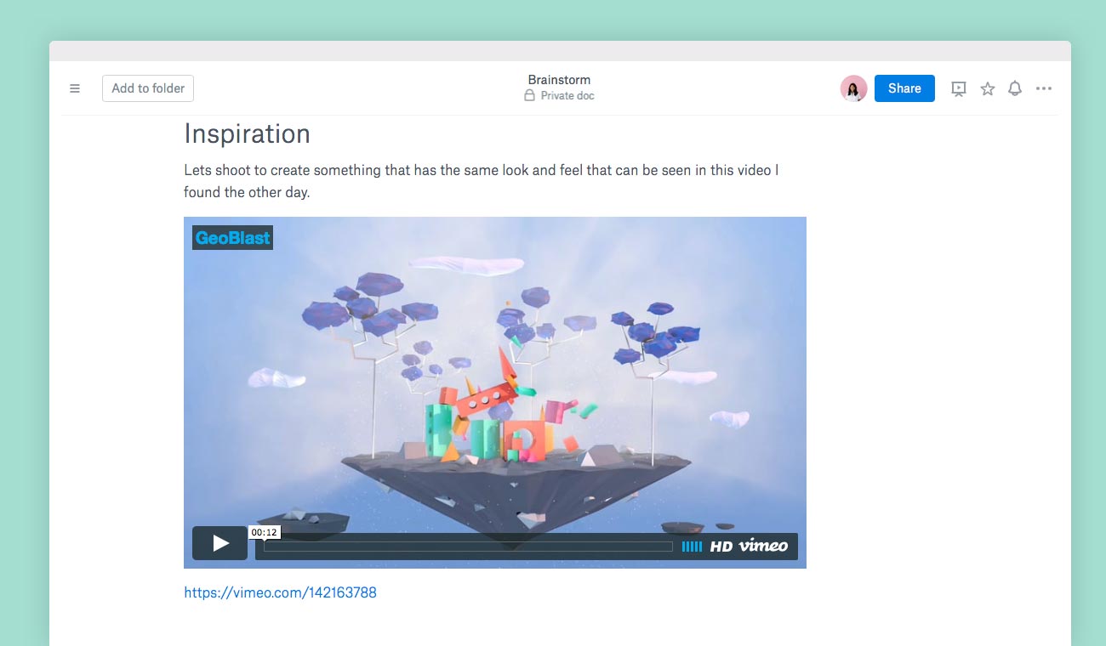Select the Brainstorm document title
1106x646 pixels.
point(559,80)
